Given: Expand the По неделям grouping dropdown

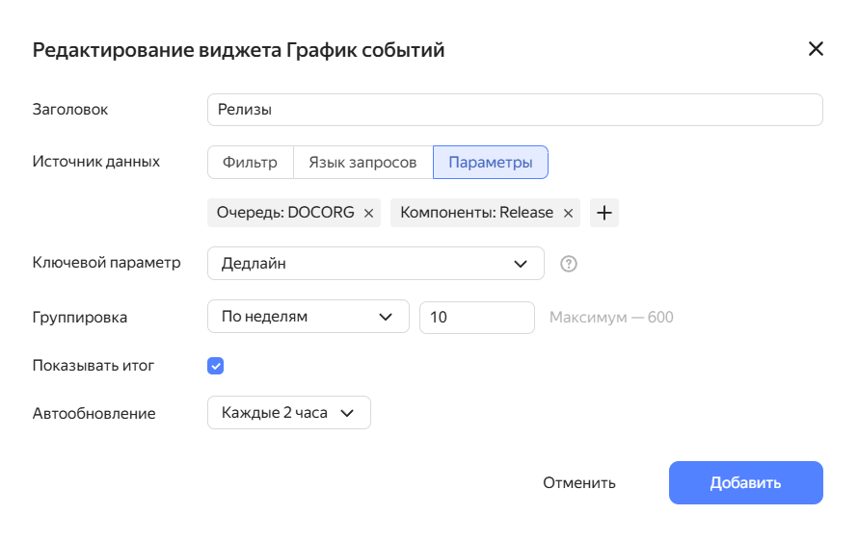Looking at the screenshot, I should pyautogui.click(x=308, y=317).
